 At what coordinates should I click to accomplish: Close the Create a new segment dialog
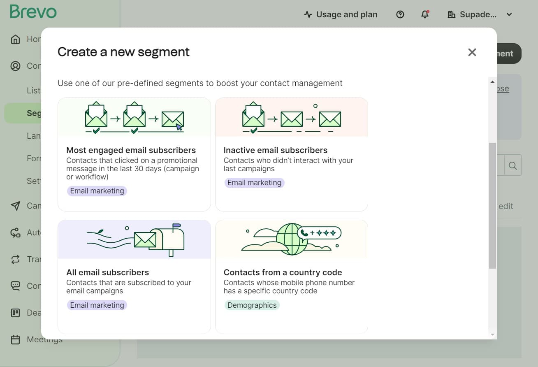(x=472, y=52)
